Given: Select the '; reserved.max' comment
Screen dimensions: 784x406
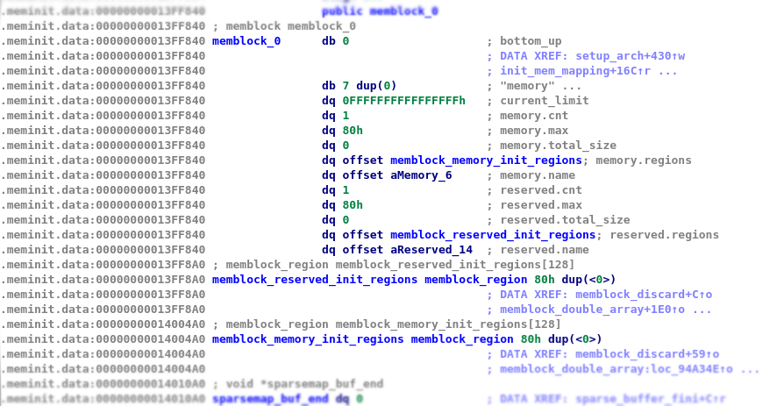Looking at the screenshot, I should pos(534,205).
